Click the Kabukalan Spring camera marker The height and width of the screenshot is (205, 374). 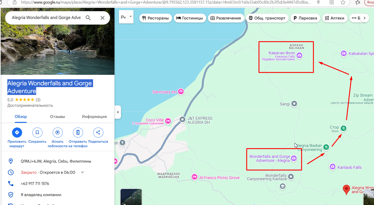point(343,54)
